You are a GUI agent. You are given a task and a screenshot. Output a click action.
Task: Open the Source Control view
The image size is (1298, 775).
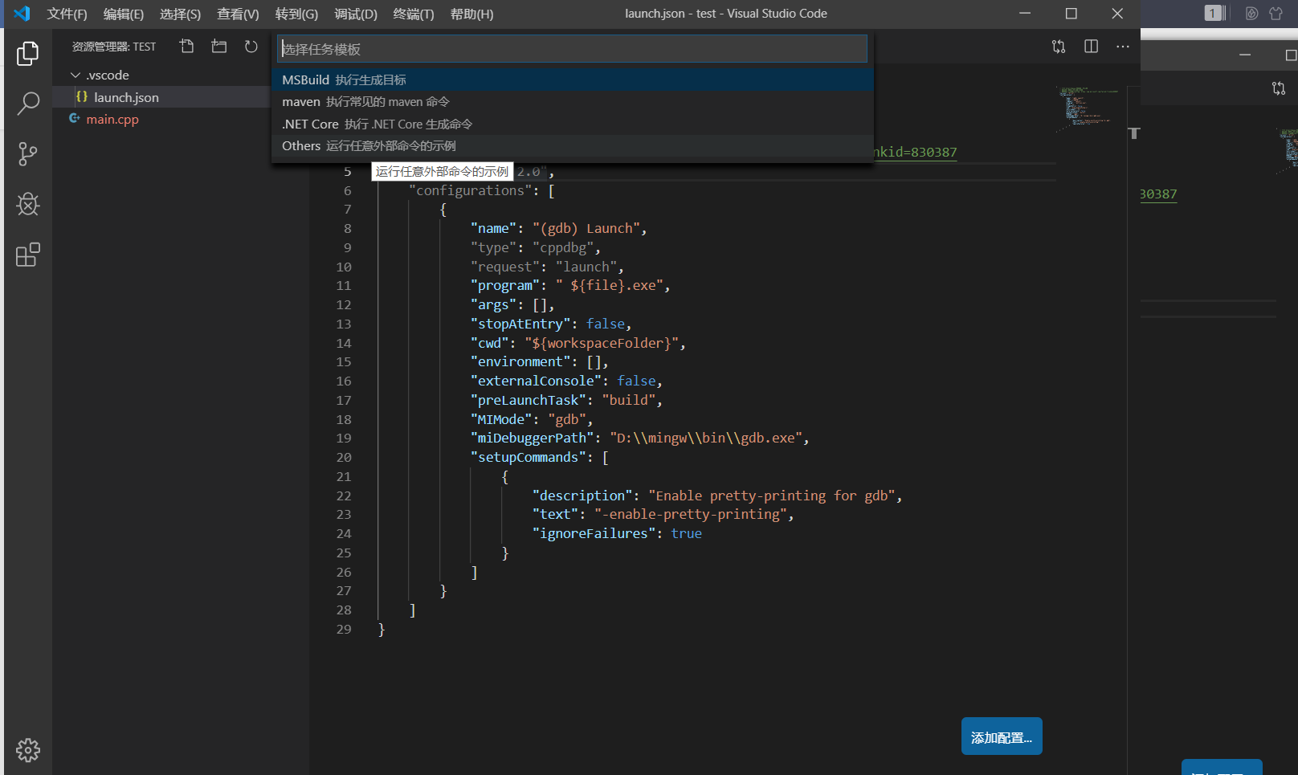tap(28, 153)
